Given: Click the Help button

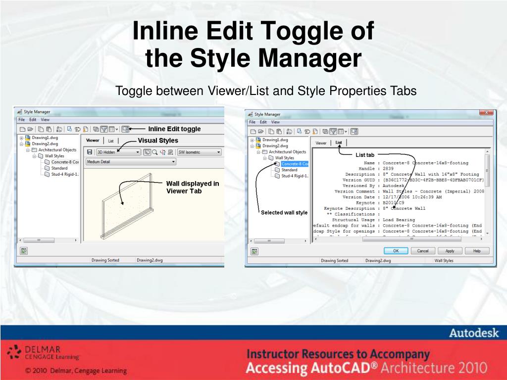Looking at the screenshot, I should click(477, 251).
